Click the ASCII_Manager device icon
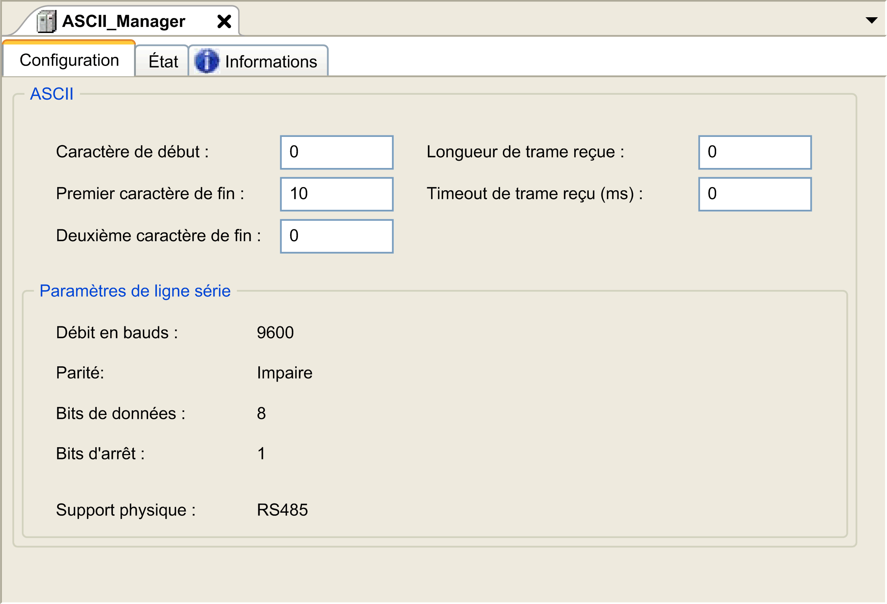Screen dimensions: 887x604 click(46, 21)
